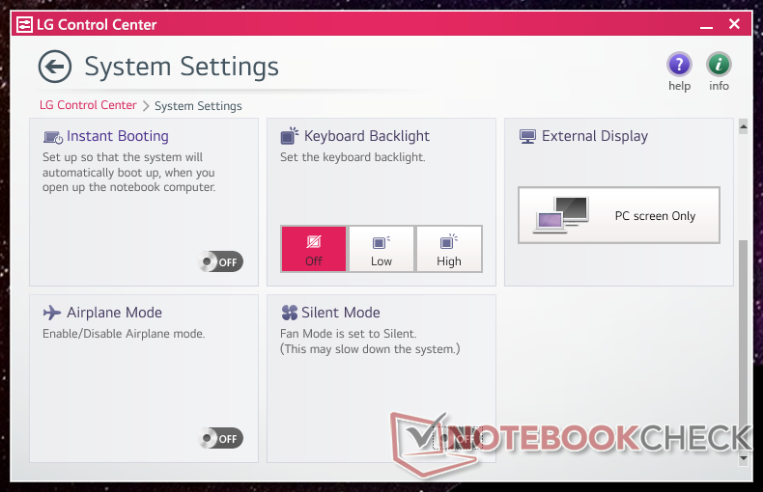The image size is (763, 492).
Task: Open the PC screen Only display selector
Action: pos(619,216)
